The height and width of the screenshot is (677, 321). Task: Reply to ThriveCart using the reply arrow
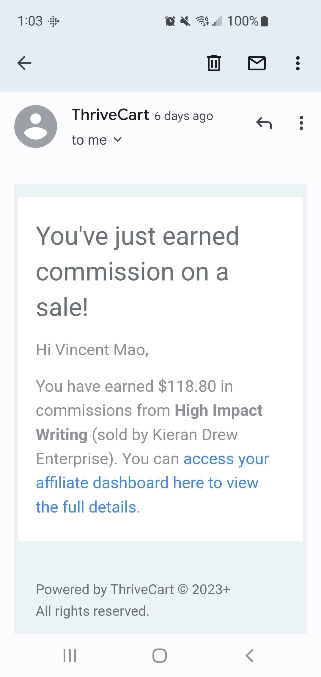pos(264,123)
